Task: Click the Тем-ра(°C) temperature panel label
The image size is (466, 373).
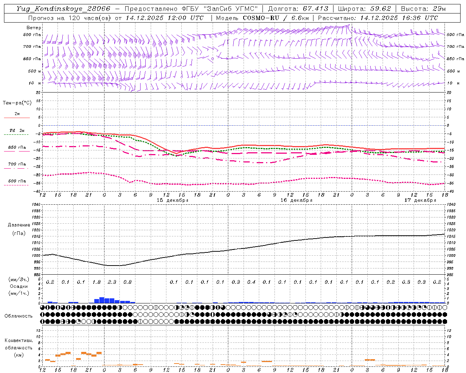Action: [17, 103]
